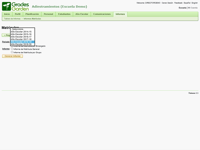Go to the Perfil tab
200x150 pixels.
click(x=17, y=14)
